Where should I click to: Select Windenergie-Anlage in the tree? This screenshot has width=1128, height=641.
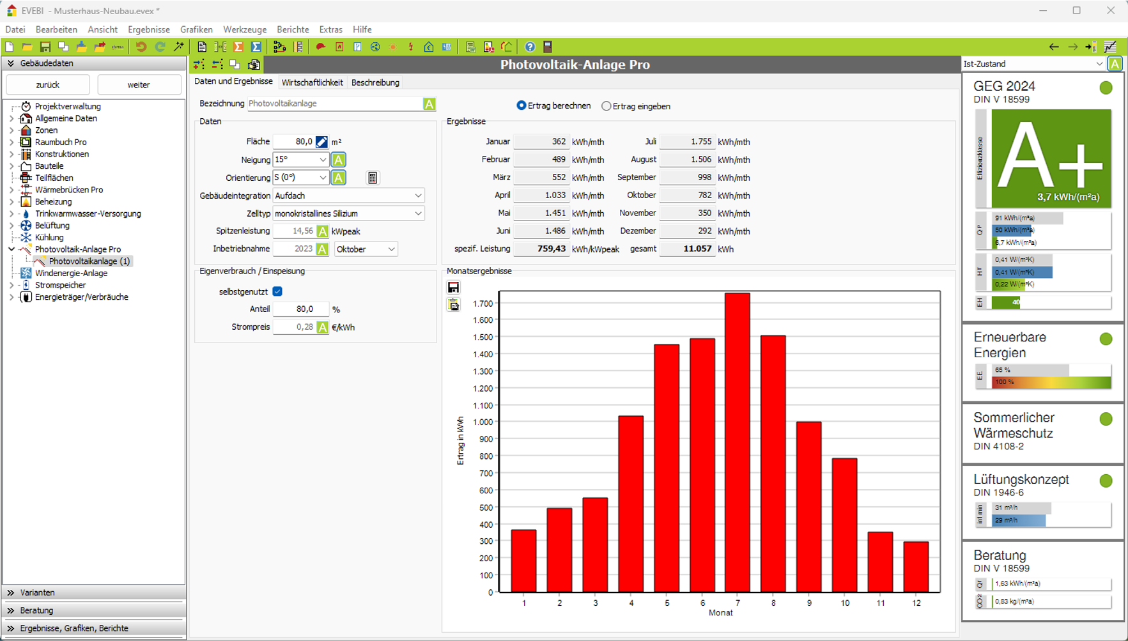click(x=71, y=273)
